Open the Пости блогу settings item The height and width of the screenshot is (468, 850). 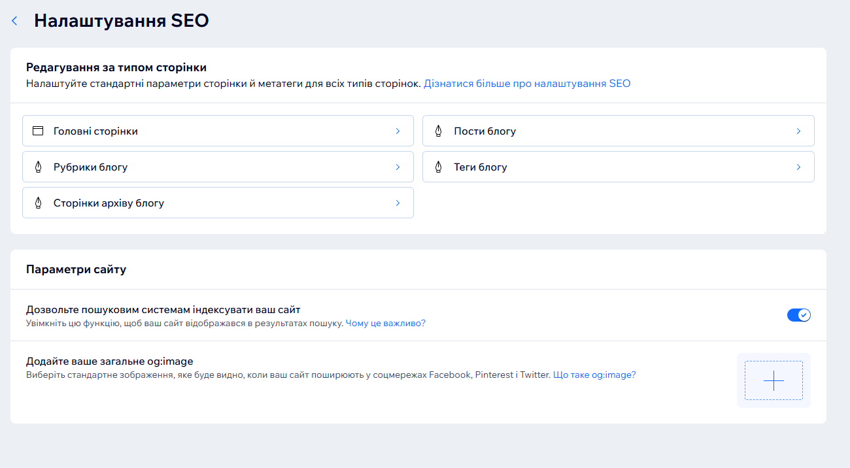[485, 131]
